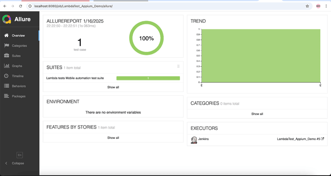Viewport: 331px width, 176px height.
Task: Click Show all under Suites
Action: coord(113,87)
